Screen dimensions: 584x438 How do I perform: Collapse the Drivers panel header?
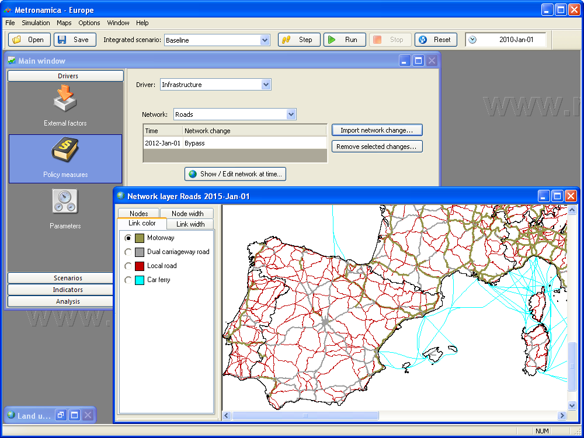coord(65,75)
